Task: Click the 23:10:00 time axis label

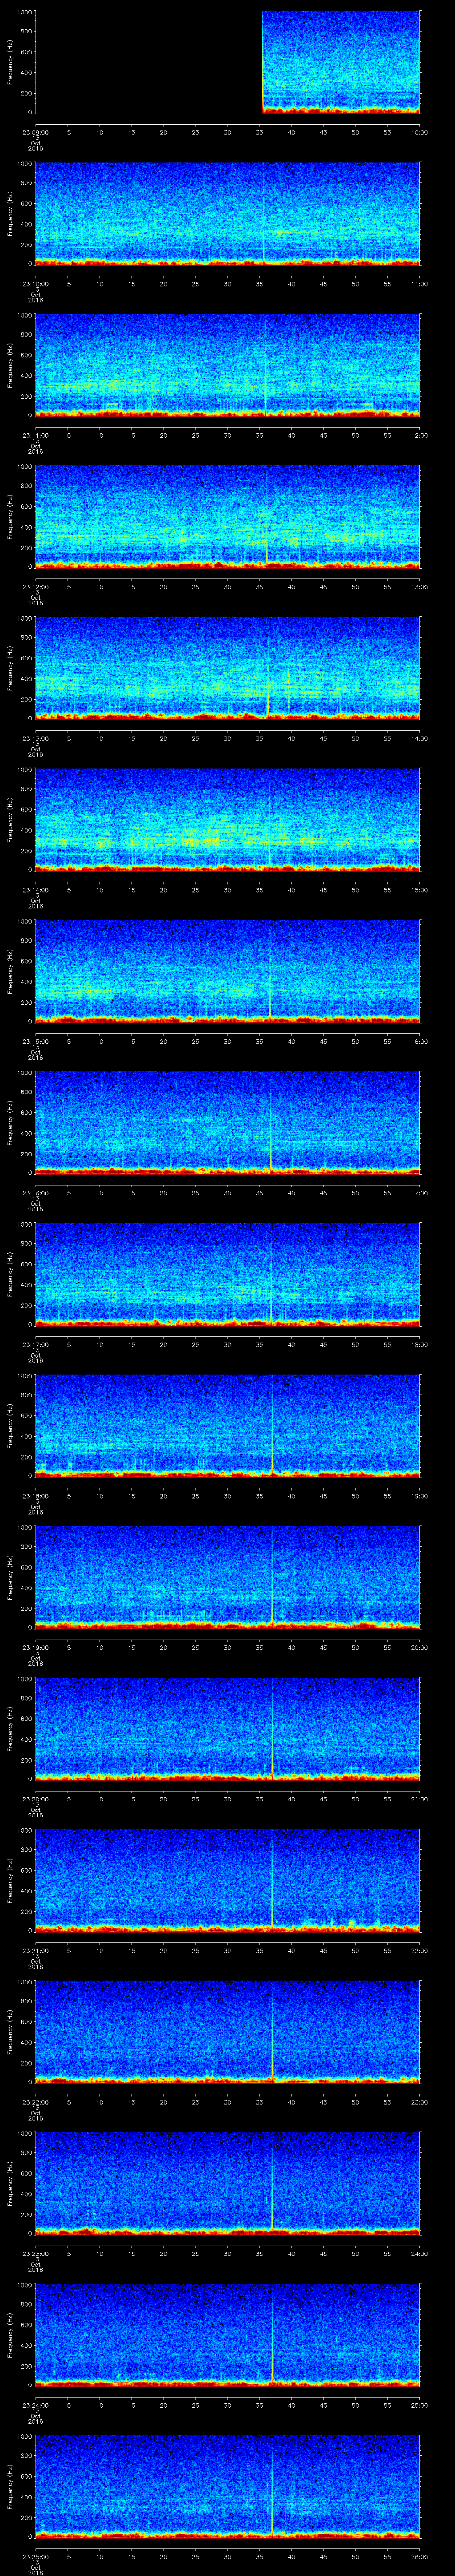Action: (35, 283)
